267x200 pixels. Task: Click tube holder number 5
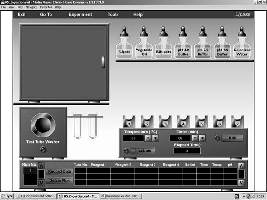[x=201, y=122]
